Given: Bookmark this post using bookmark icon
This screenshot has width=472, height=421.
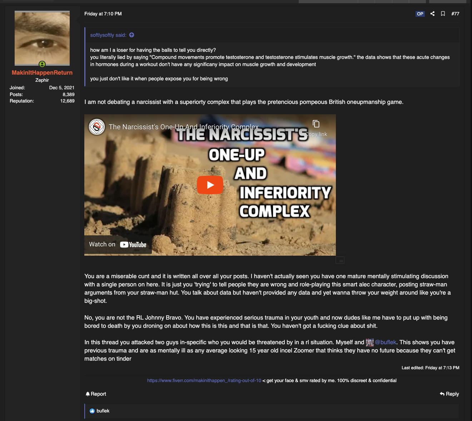Looking at the screenshot, I should (x=443, y=14).
